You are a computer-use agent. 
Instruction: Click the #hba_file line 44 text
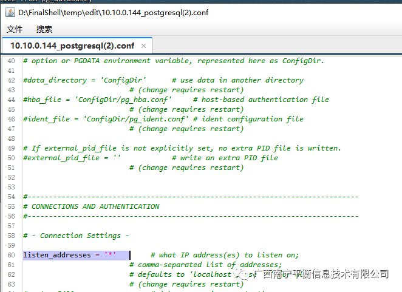tap(97, 100)
